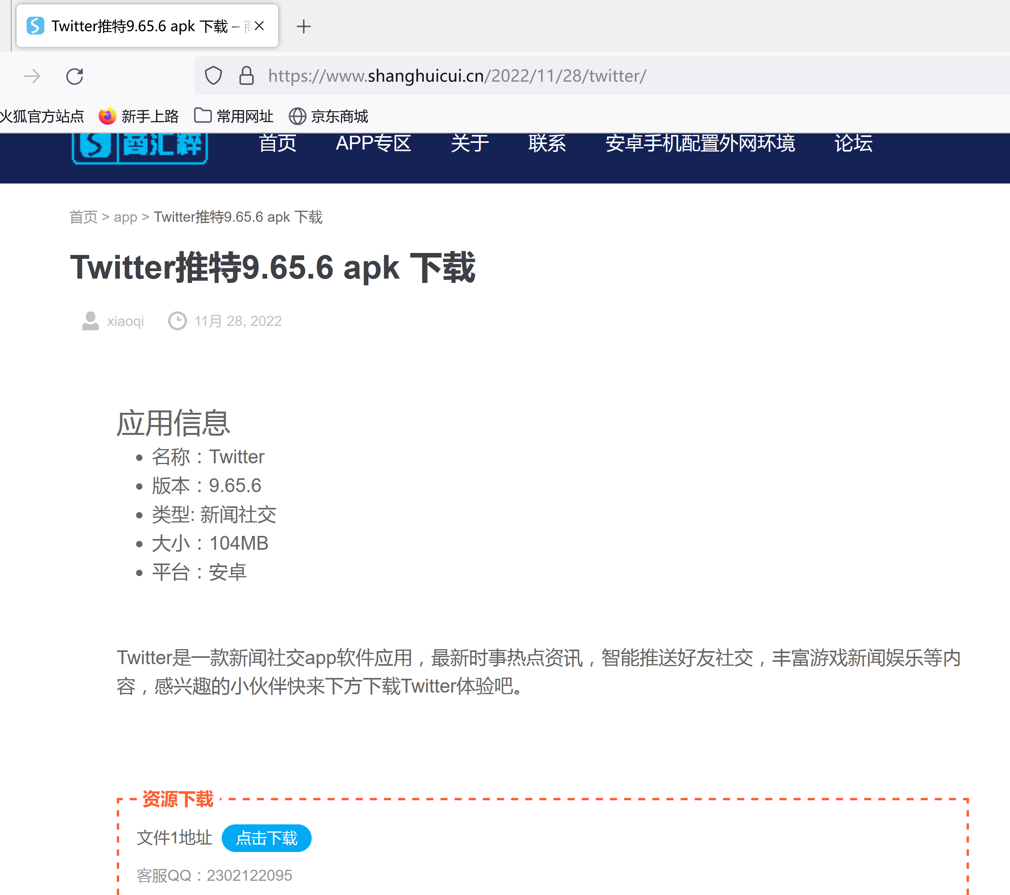Click the clock icon beside the date

click(178, 321)
